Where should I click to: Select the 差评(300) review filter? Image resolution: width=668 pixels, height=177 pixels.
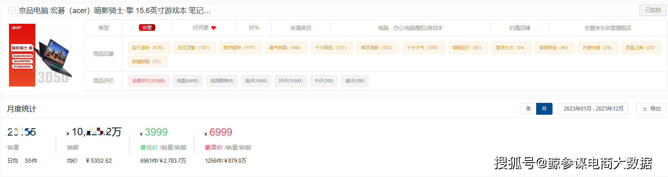pyautogui.click(x=355, y=81)
